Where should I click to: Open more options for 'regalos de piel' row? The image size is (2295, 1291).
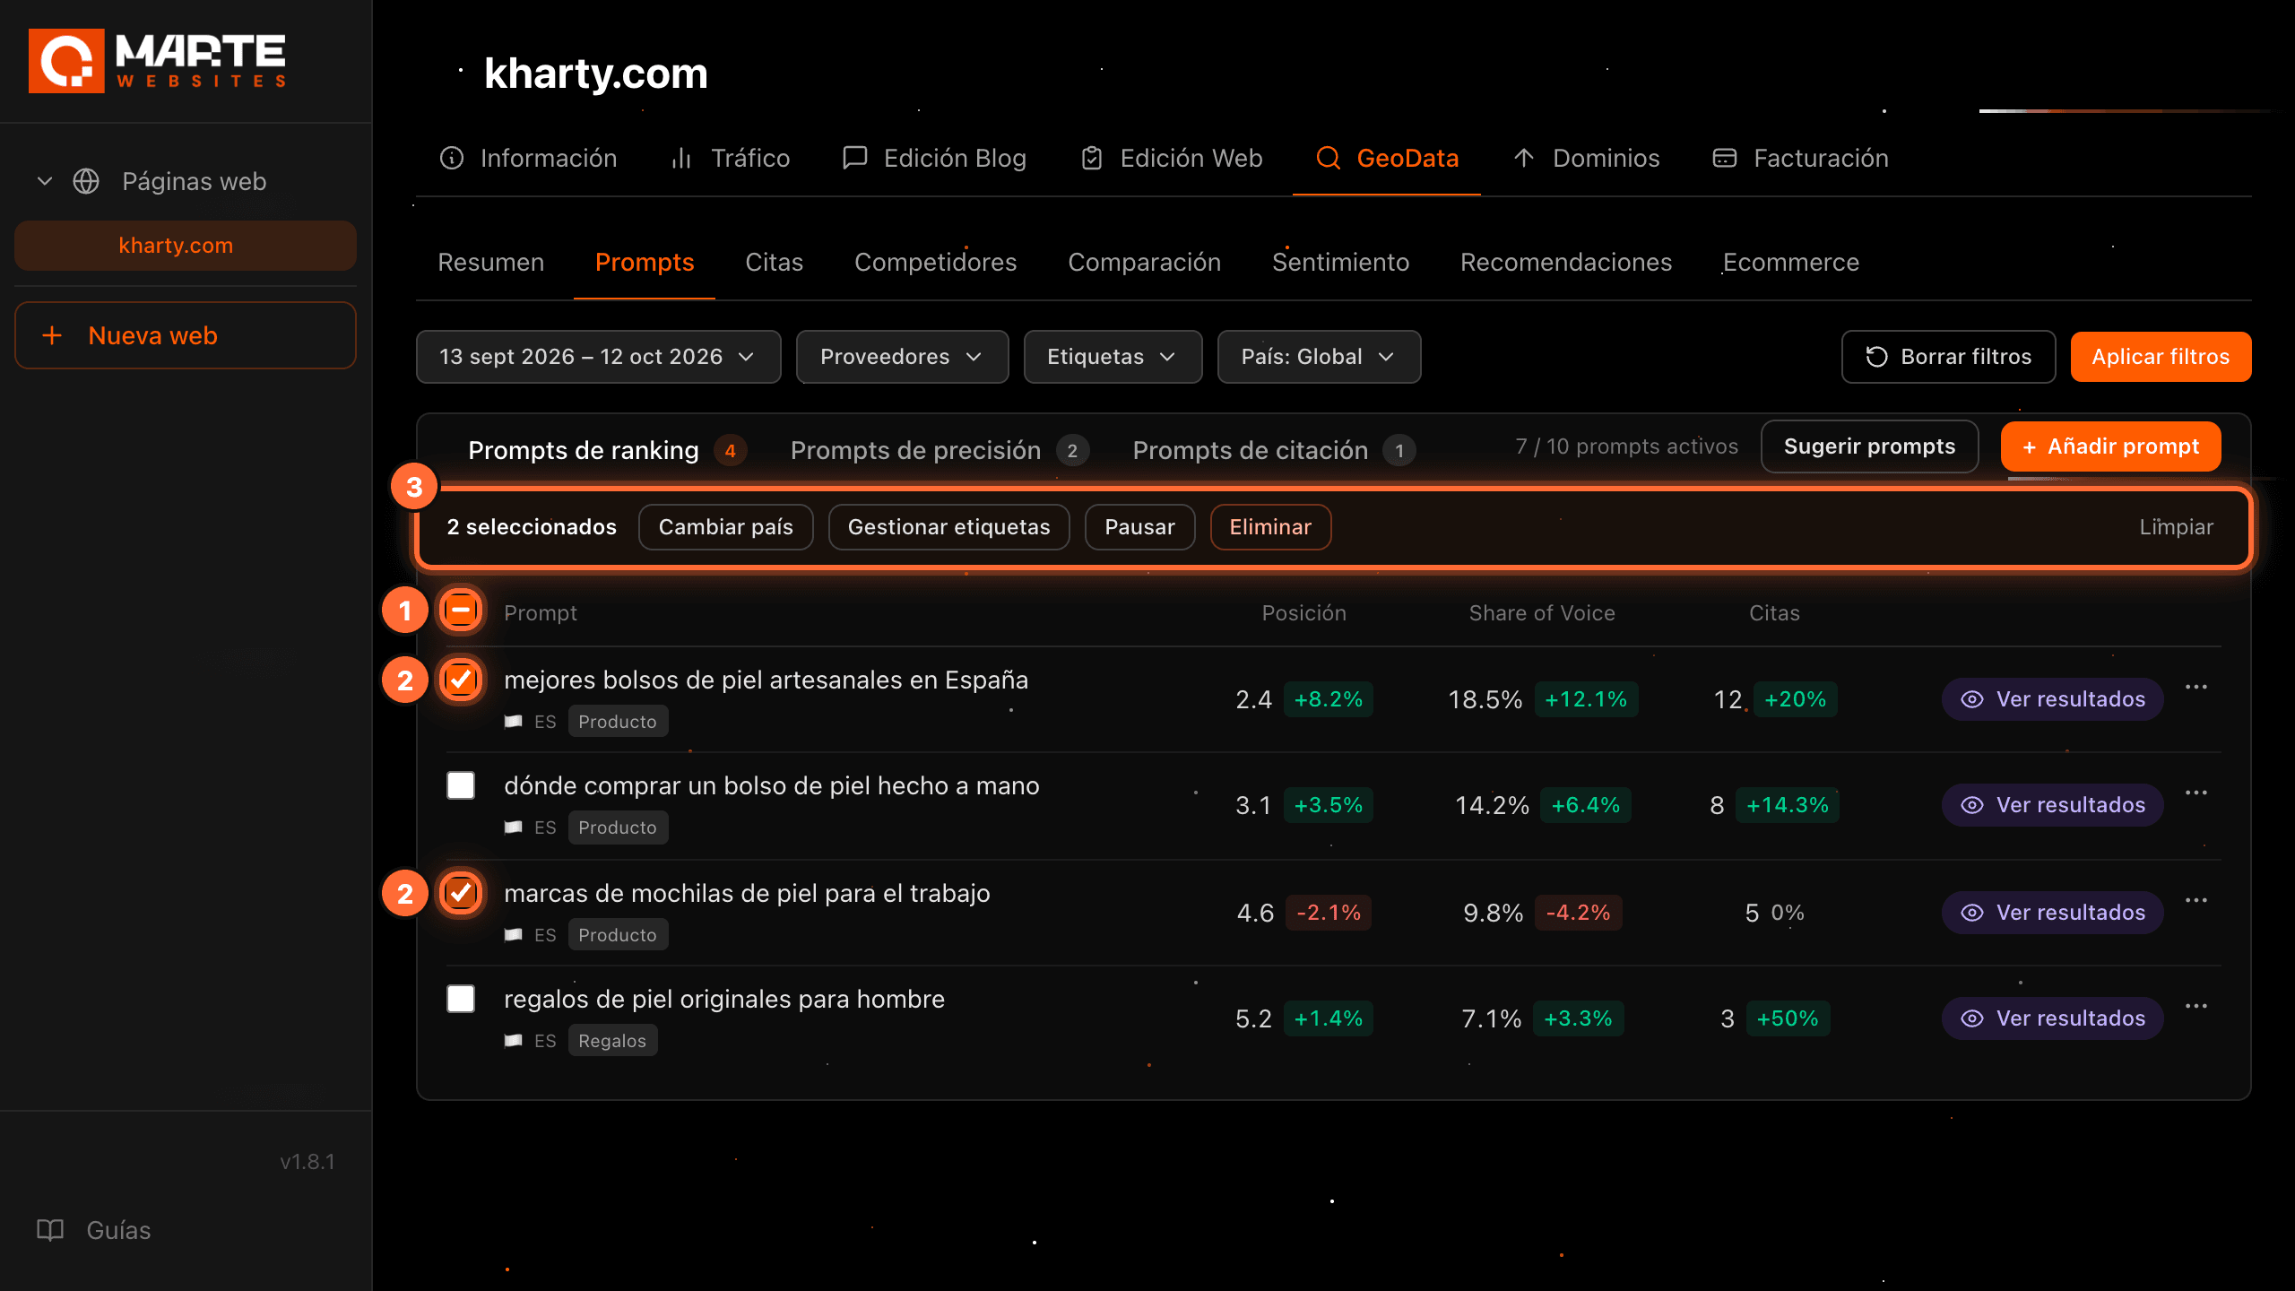2196,1006
